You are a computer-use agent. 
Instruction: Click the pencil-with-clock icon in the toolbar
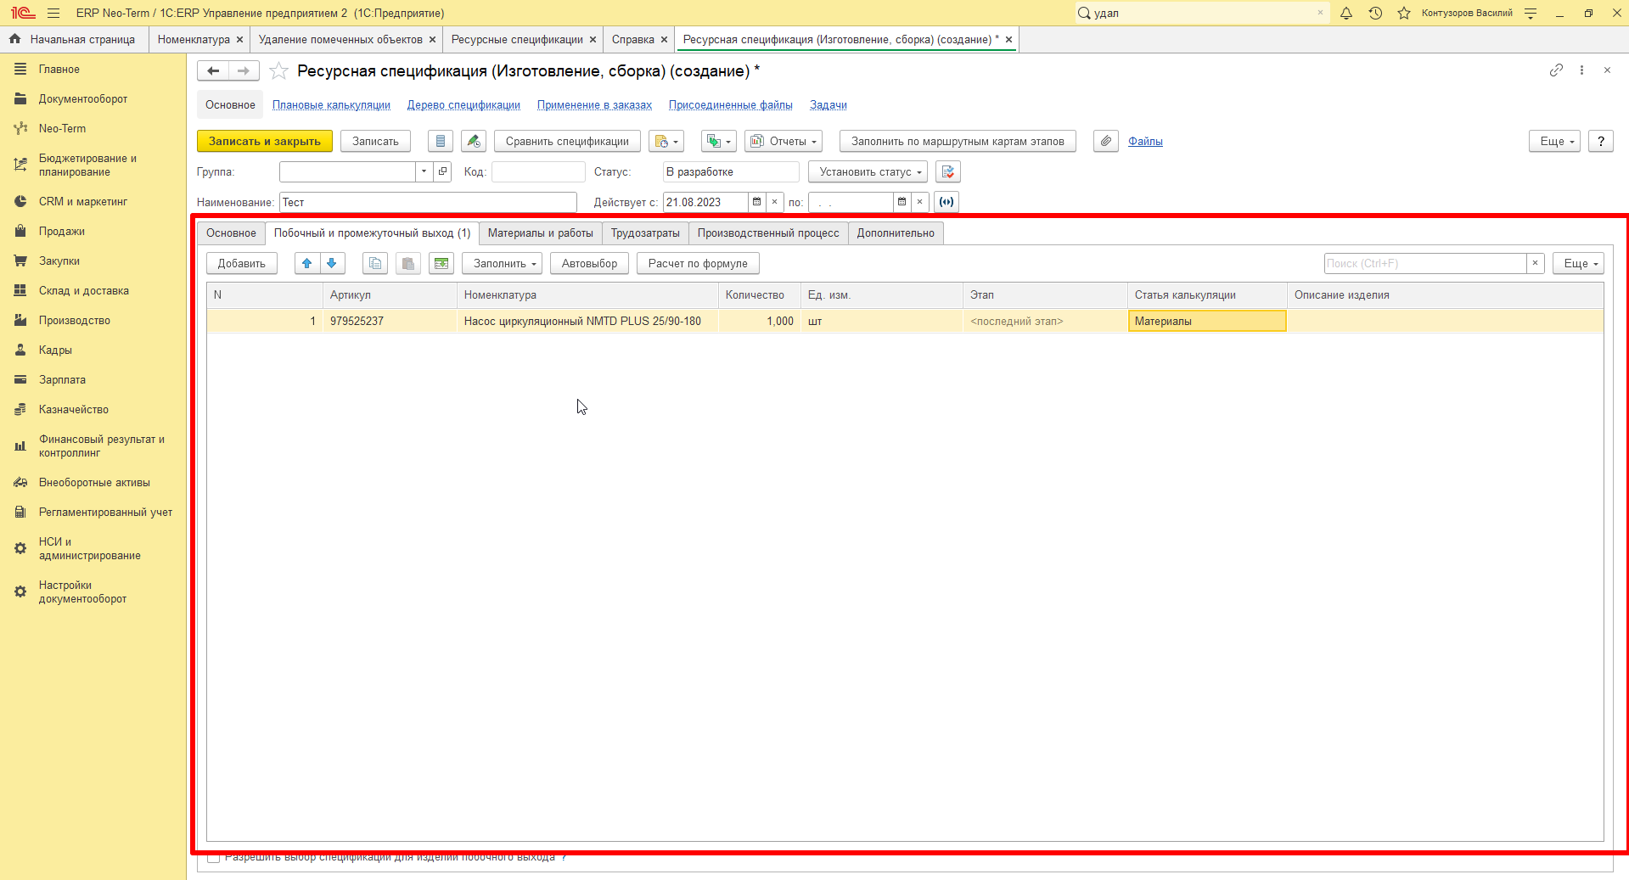click(474, 141)
